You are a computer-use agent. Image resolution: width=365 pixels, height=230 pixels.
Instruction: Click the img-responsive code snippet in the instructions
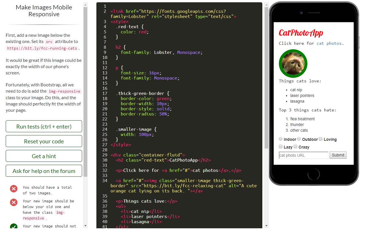pyautogui.click(x=64, y=91)
